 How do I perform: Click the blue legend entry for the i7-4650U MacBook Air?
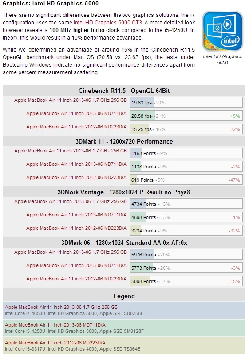point(124,310)
